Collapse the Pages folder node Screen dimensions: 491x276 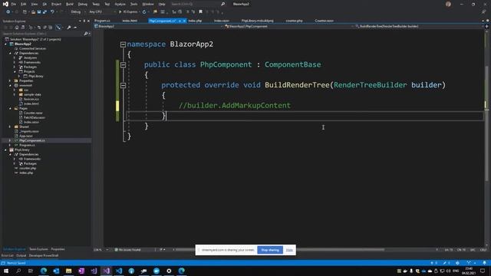[x=10, y=108]
